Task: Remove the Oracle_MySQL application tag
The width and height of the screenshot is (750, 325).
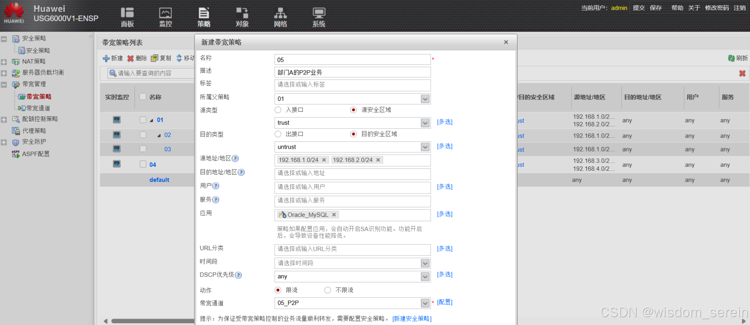Action: click(x=334, y=215)
